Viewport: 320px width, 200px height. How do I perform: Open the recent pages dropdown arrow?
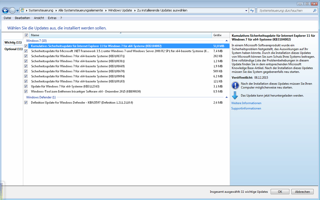pos(18,11)
